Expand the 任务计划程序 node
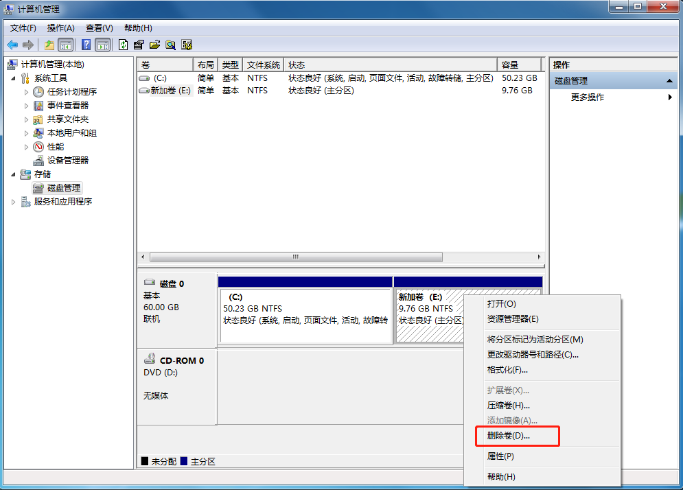Viewport: 683px width, 490px height. (x=26, y=92)
